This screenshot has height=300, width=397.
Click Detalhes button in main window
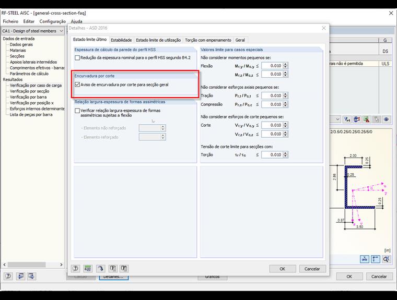pos(113,277)
